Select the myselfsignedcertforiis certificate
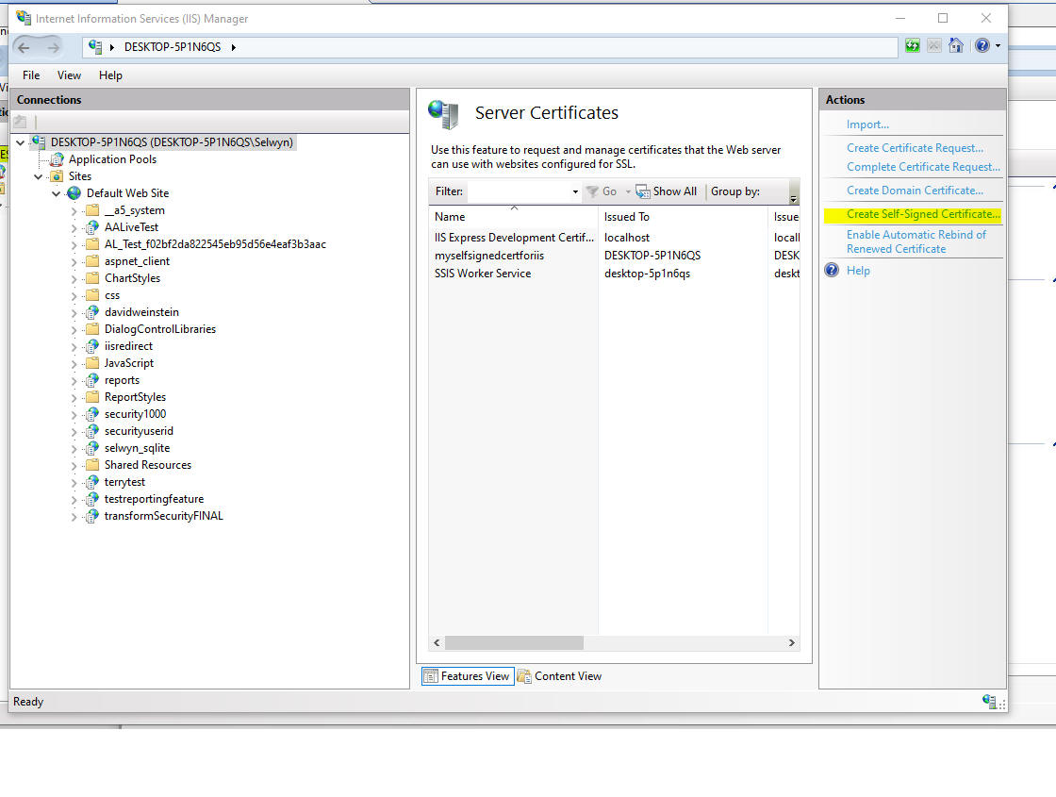 pos(614,256)
